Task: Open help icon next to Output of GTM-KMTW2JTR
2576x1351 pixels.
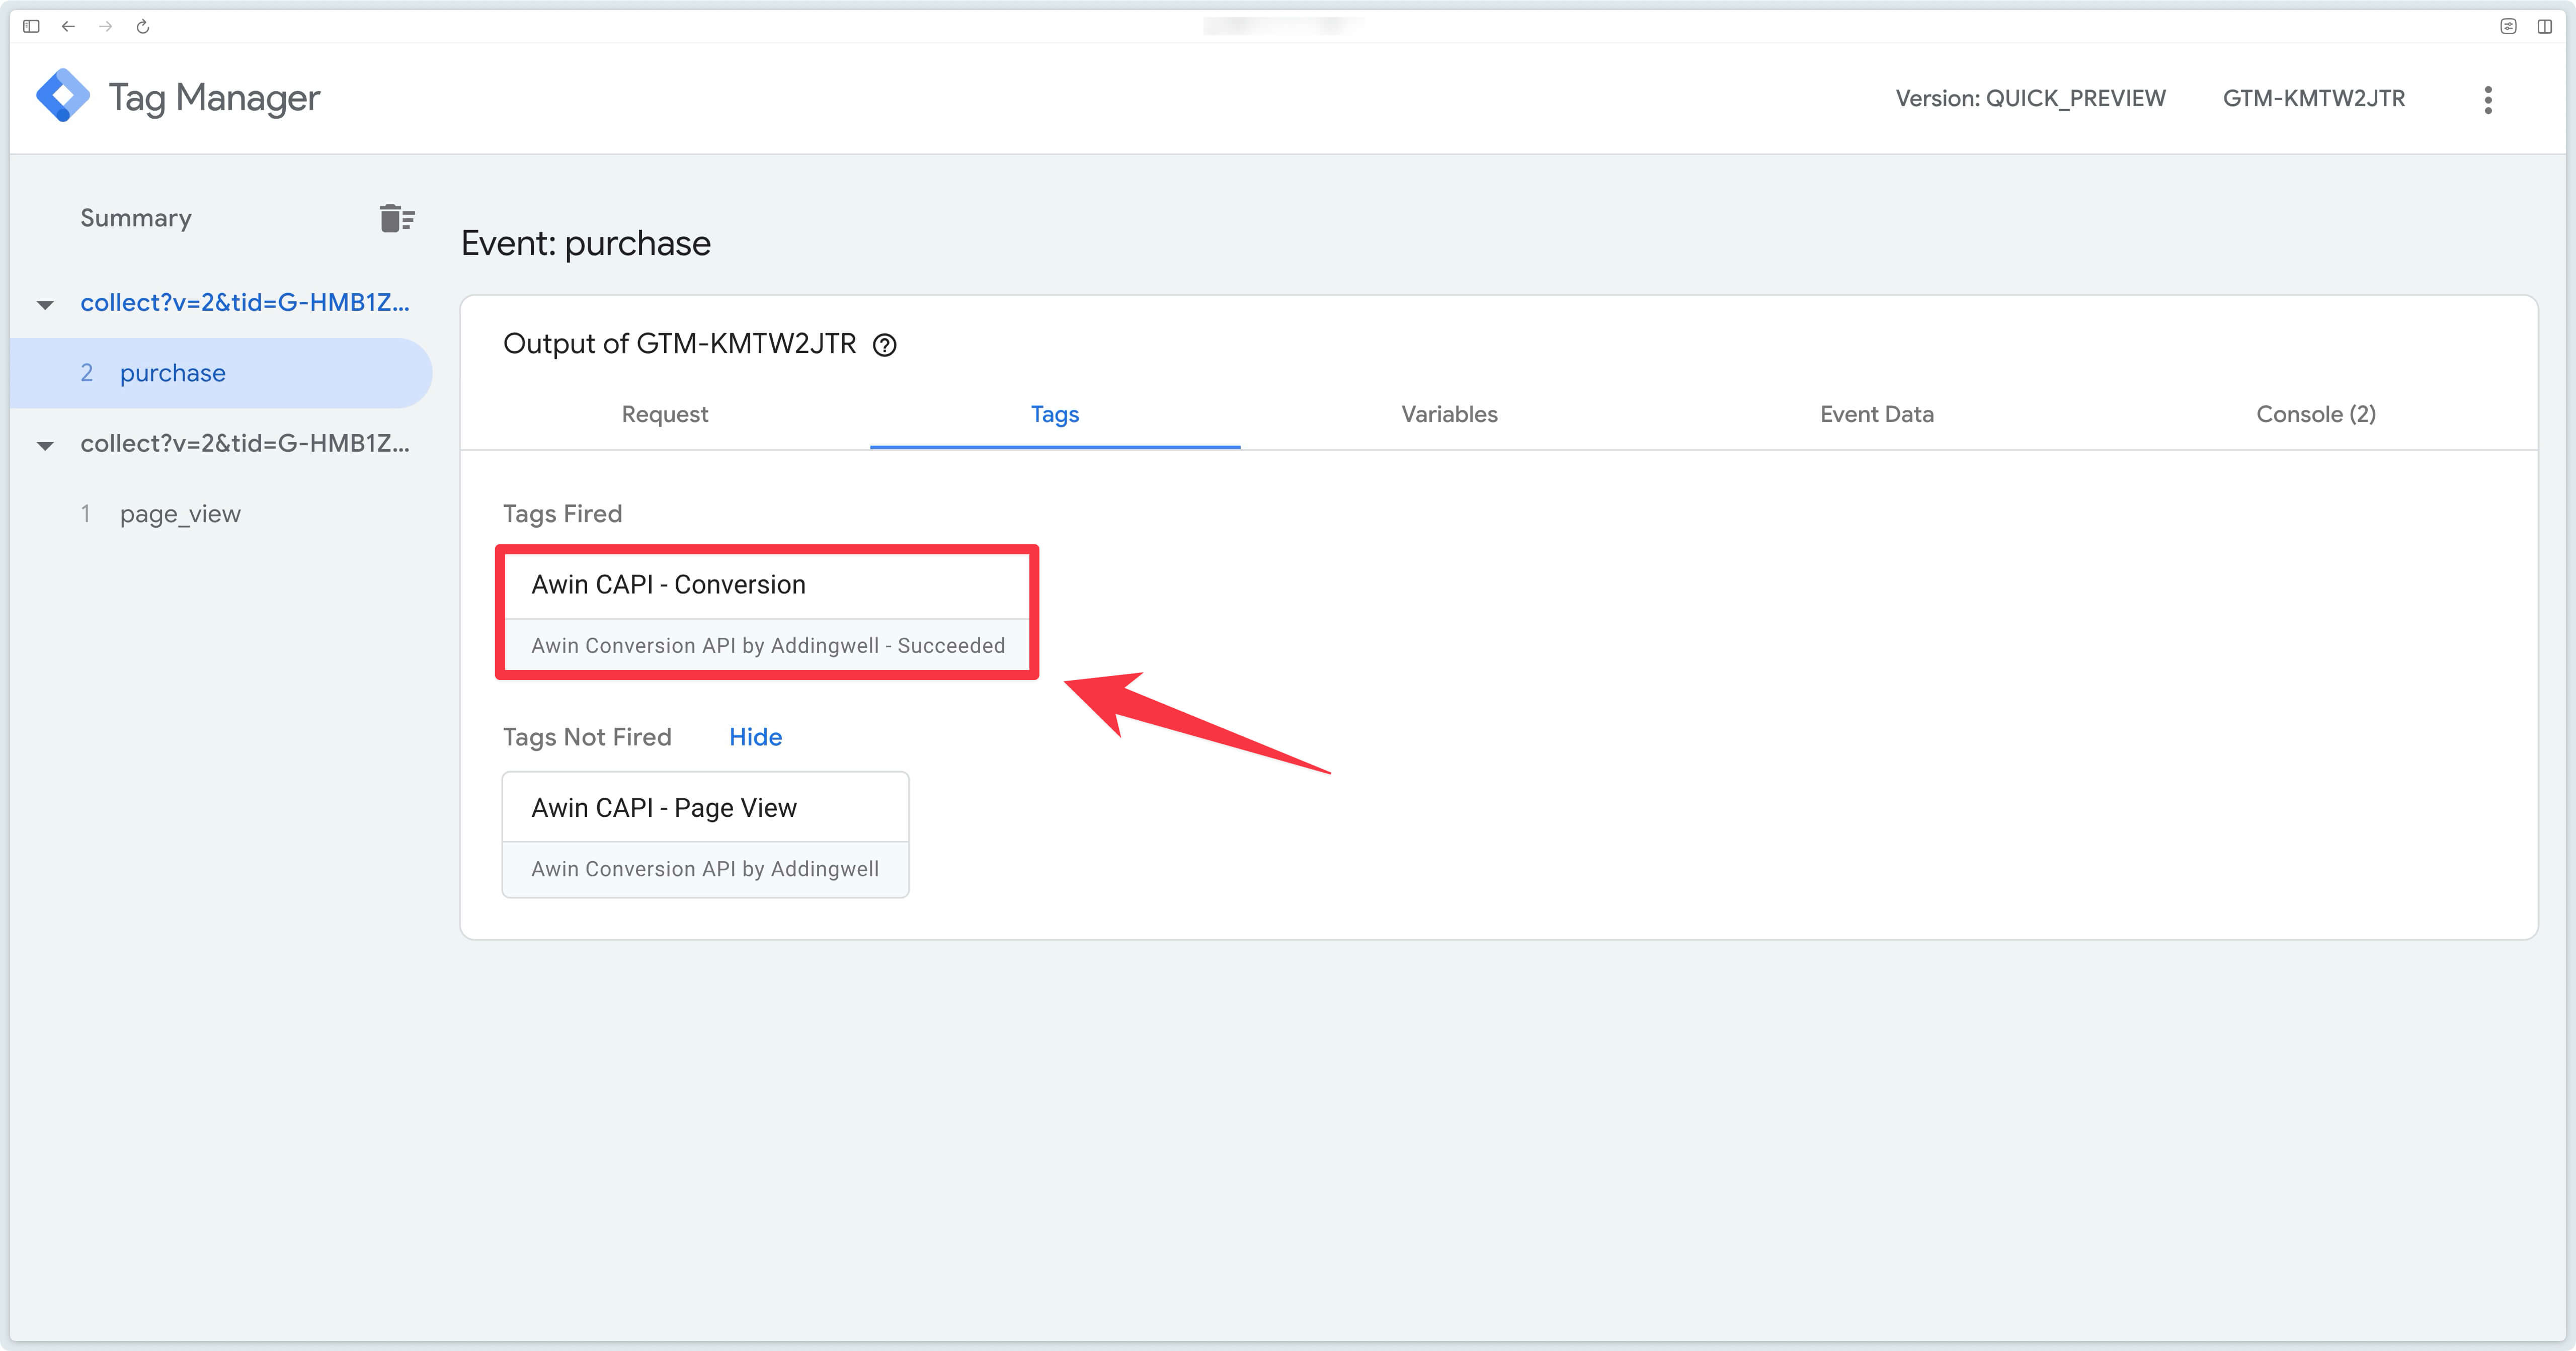Action: click(x=885, y=345)
